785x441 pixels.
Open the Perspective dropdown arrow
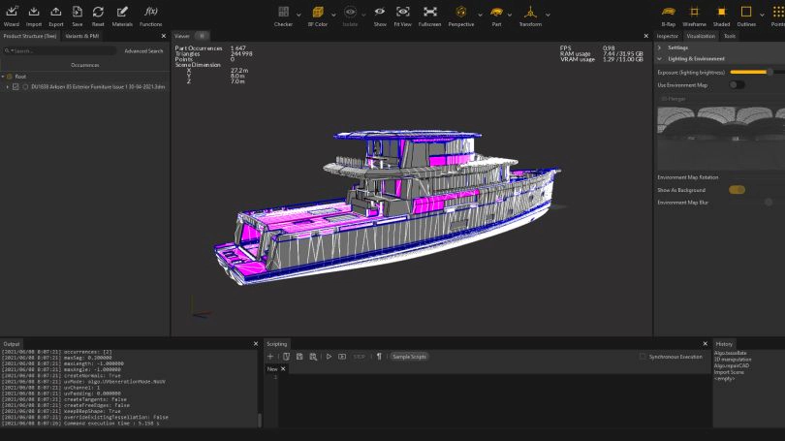tap(481, 15)
